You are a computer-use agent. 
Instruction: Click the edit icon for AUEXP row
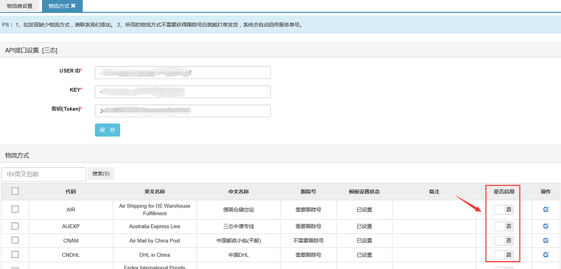[546, 226]
